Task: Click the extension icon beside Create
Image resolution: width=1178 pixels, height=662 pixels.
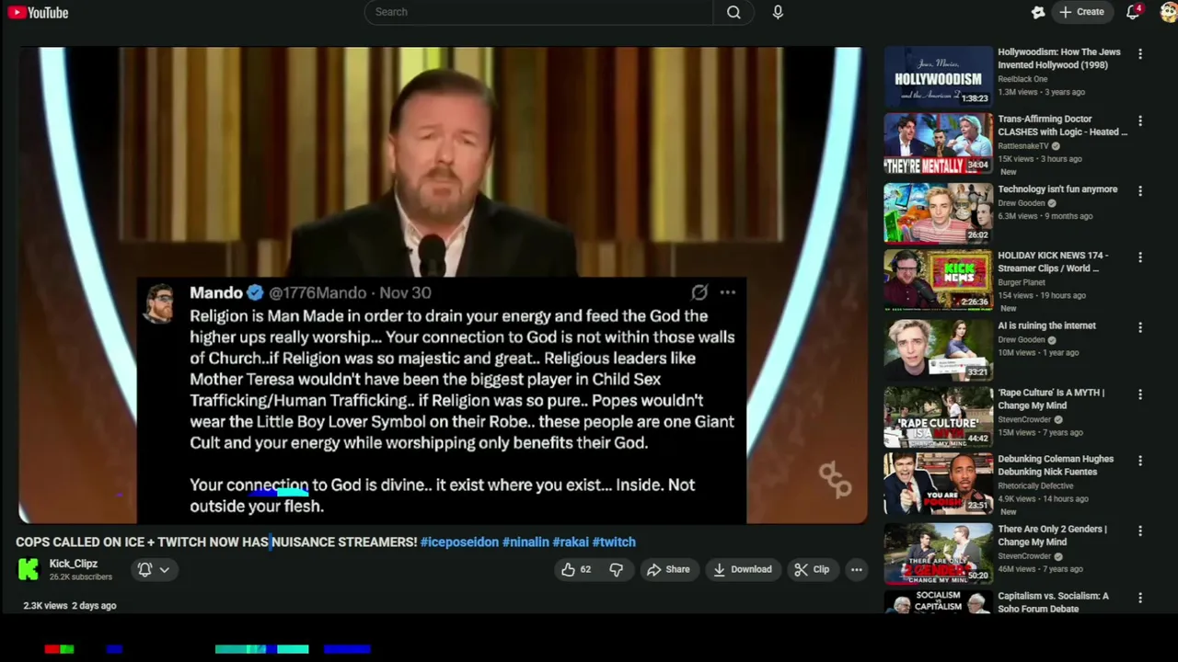Action: pos(1037,12)
